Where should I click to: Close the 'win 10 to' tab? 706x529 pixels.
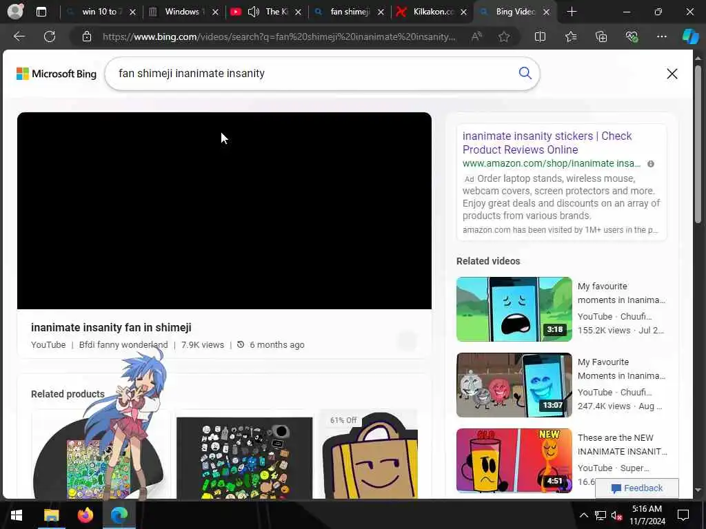pyautogui.click(x=132, y=12)
